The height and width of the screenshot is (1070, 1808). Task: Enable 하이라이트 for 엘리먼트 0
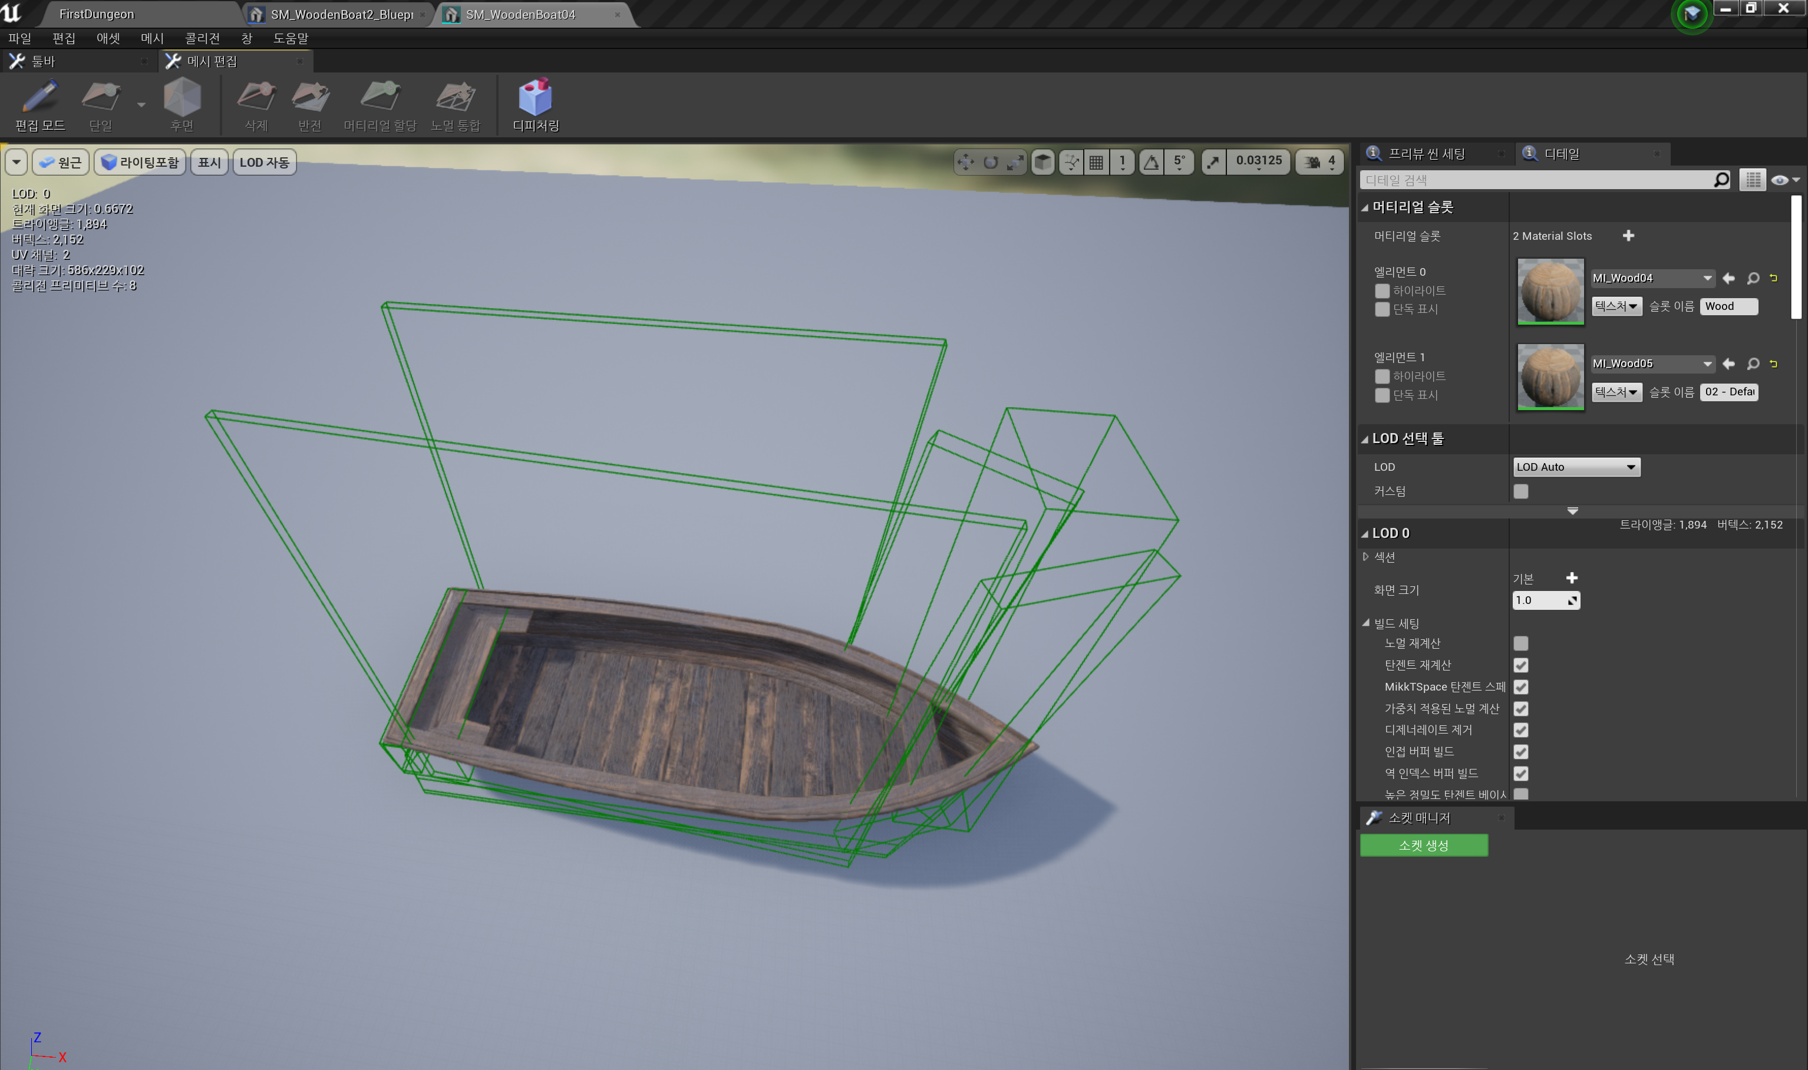click(1382, 290)
